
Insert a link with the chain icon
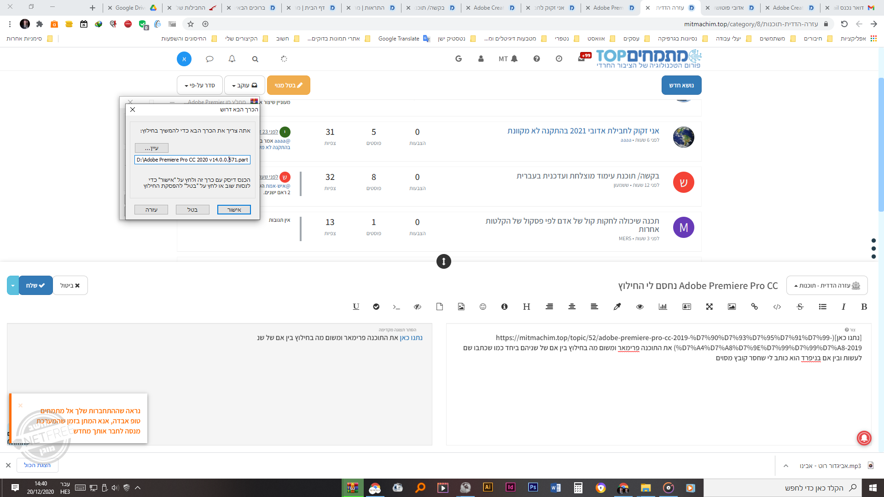click(754, 307)
